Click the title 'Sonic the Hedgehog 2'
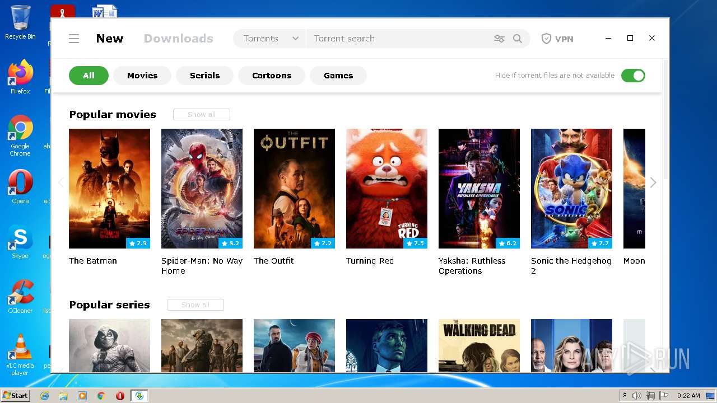The width and height of the screenshot is (717, 403). pos(571,266)
